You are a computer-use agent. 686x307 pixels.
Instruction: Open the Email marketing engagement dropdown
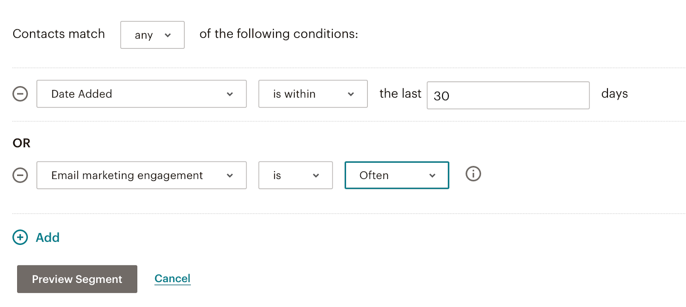pos(141,175)
